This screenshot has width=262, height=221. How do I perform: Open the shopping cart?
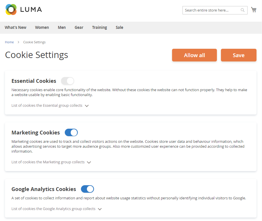(254, 10)
